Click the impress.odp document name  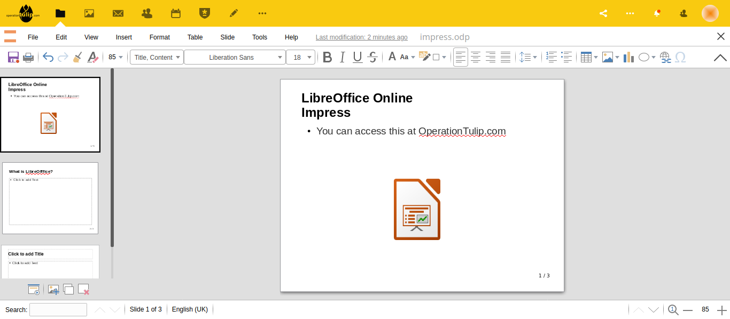(445, 37)
